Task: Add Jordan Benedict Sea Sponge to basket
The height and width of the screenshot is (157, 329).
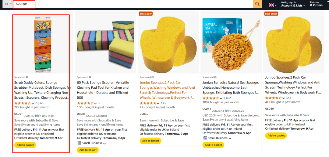Action: tap(213, 145)
